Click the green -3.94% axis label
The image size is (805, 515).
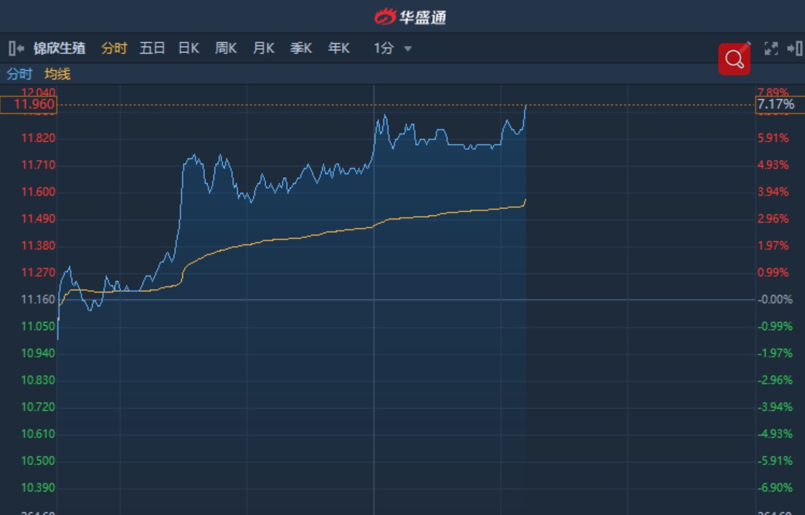point(775,407)
